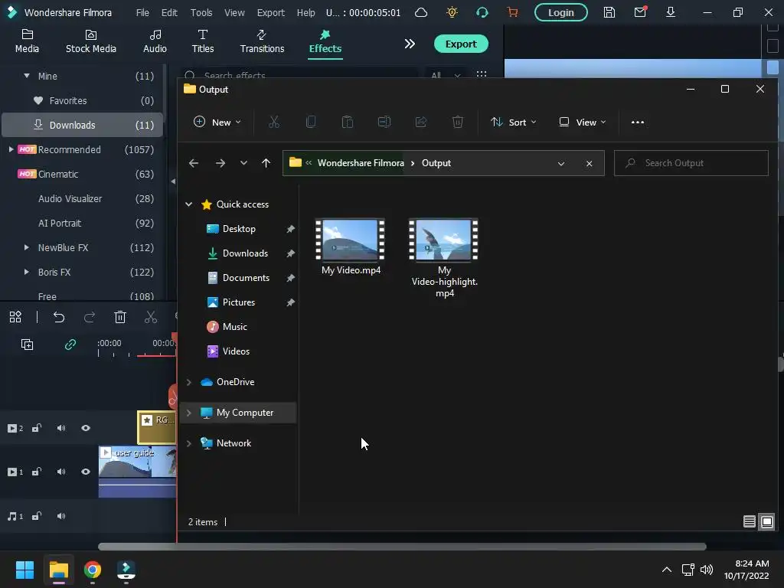The width and height of the screenshot is (784, 588).
Task: Click the timeline delete trash icon
Action: point(120,317)
